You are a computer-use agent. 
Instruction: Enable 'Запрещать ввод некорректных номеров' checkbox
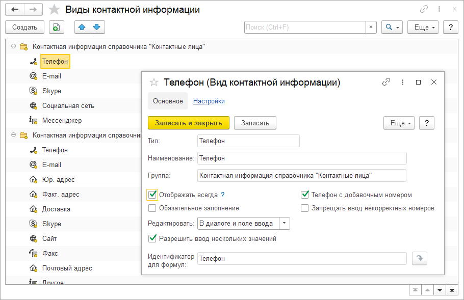click(x=305, y=208)
